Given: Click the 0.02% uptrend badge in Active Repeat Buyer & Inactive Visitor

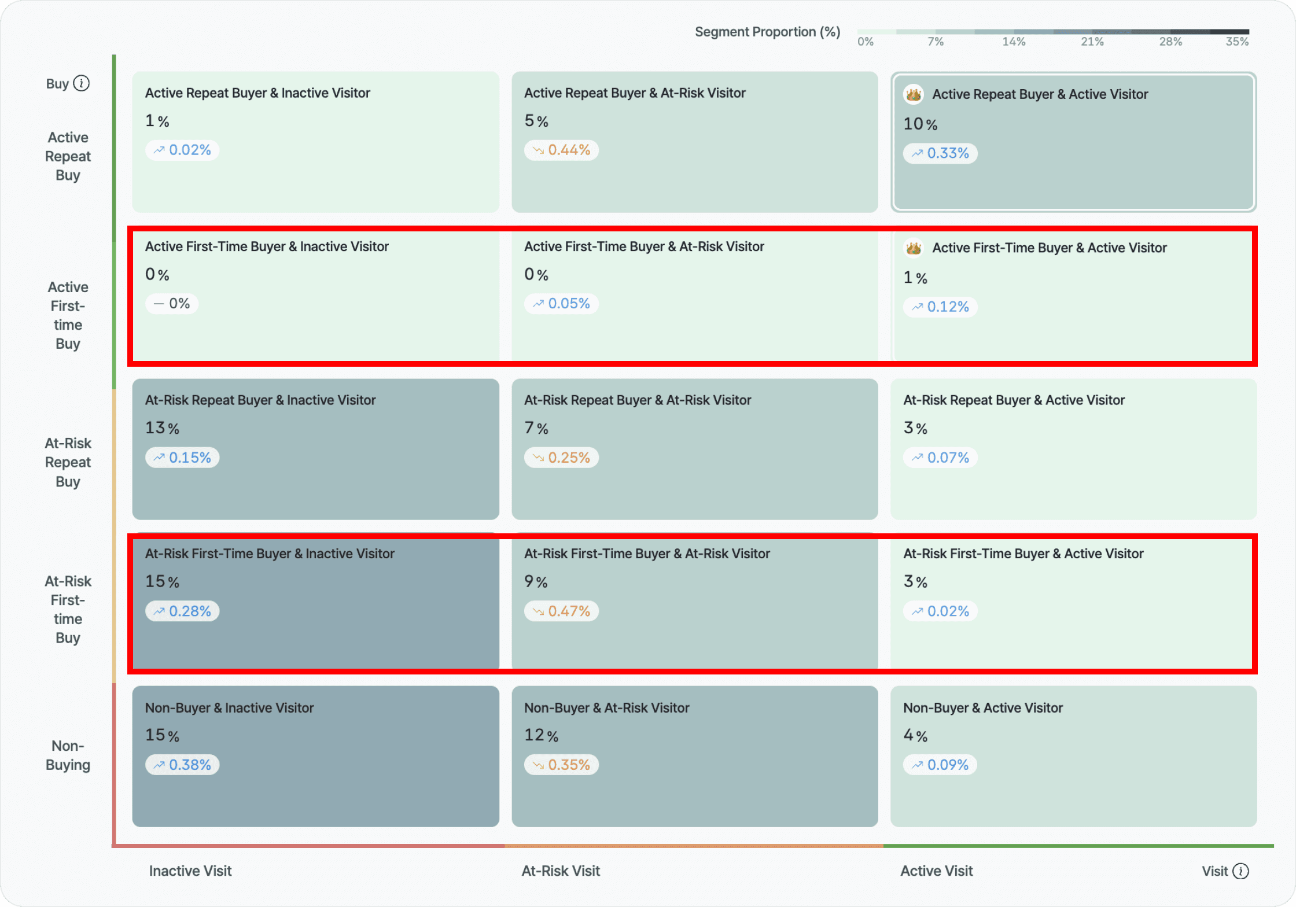Looking at the screenshot, I should tap(182, 150).
